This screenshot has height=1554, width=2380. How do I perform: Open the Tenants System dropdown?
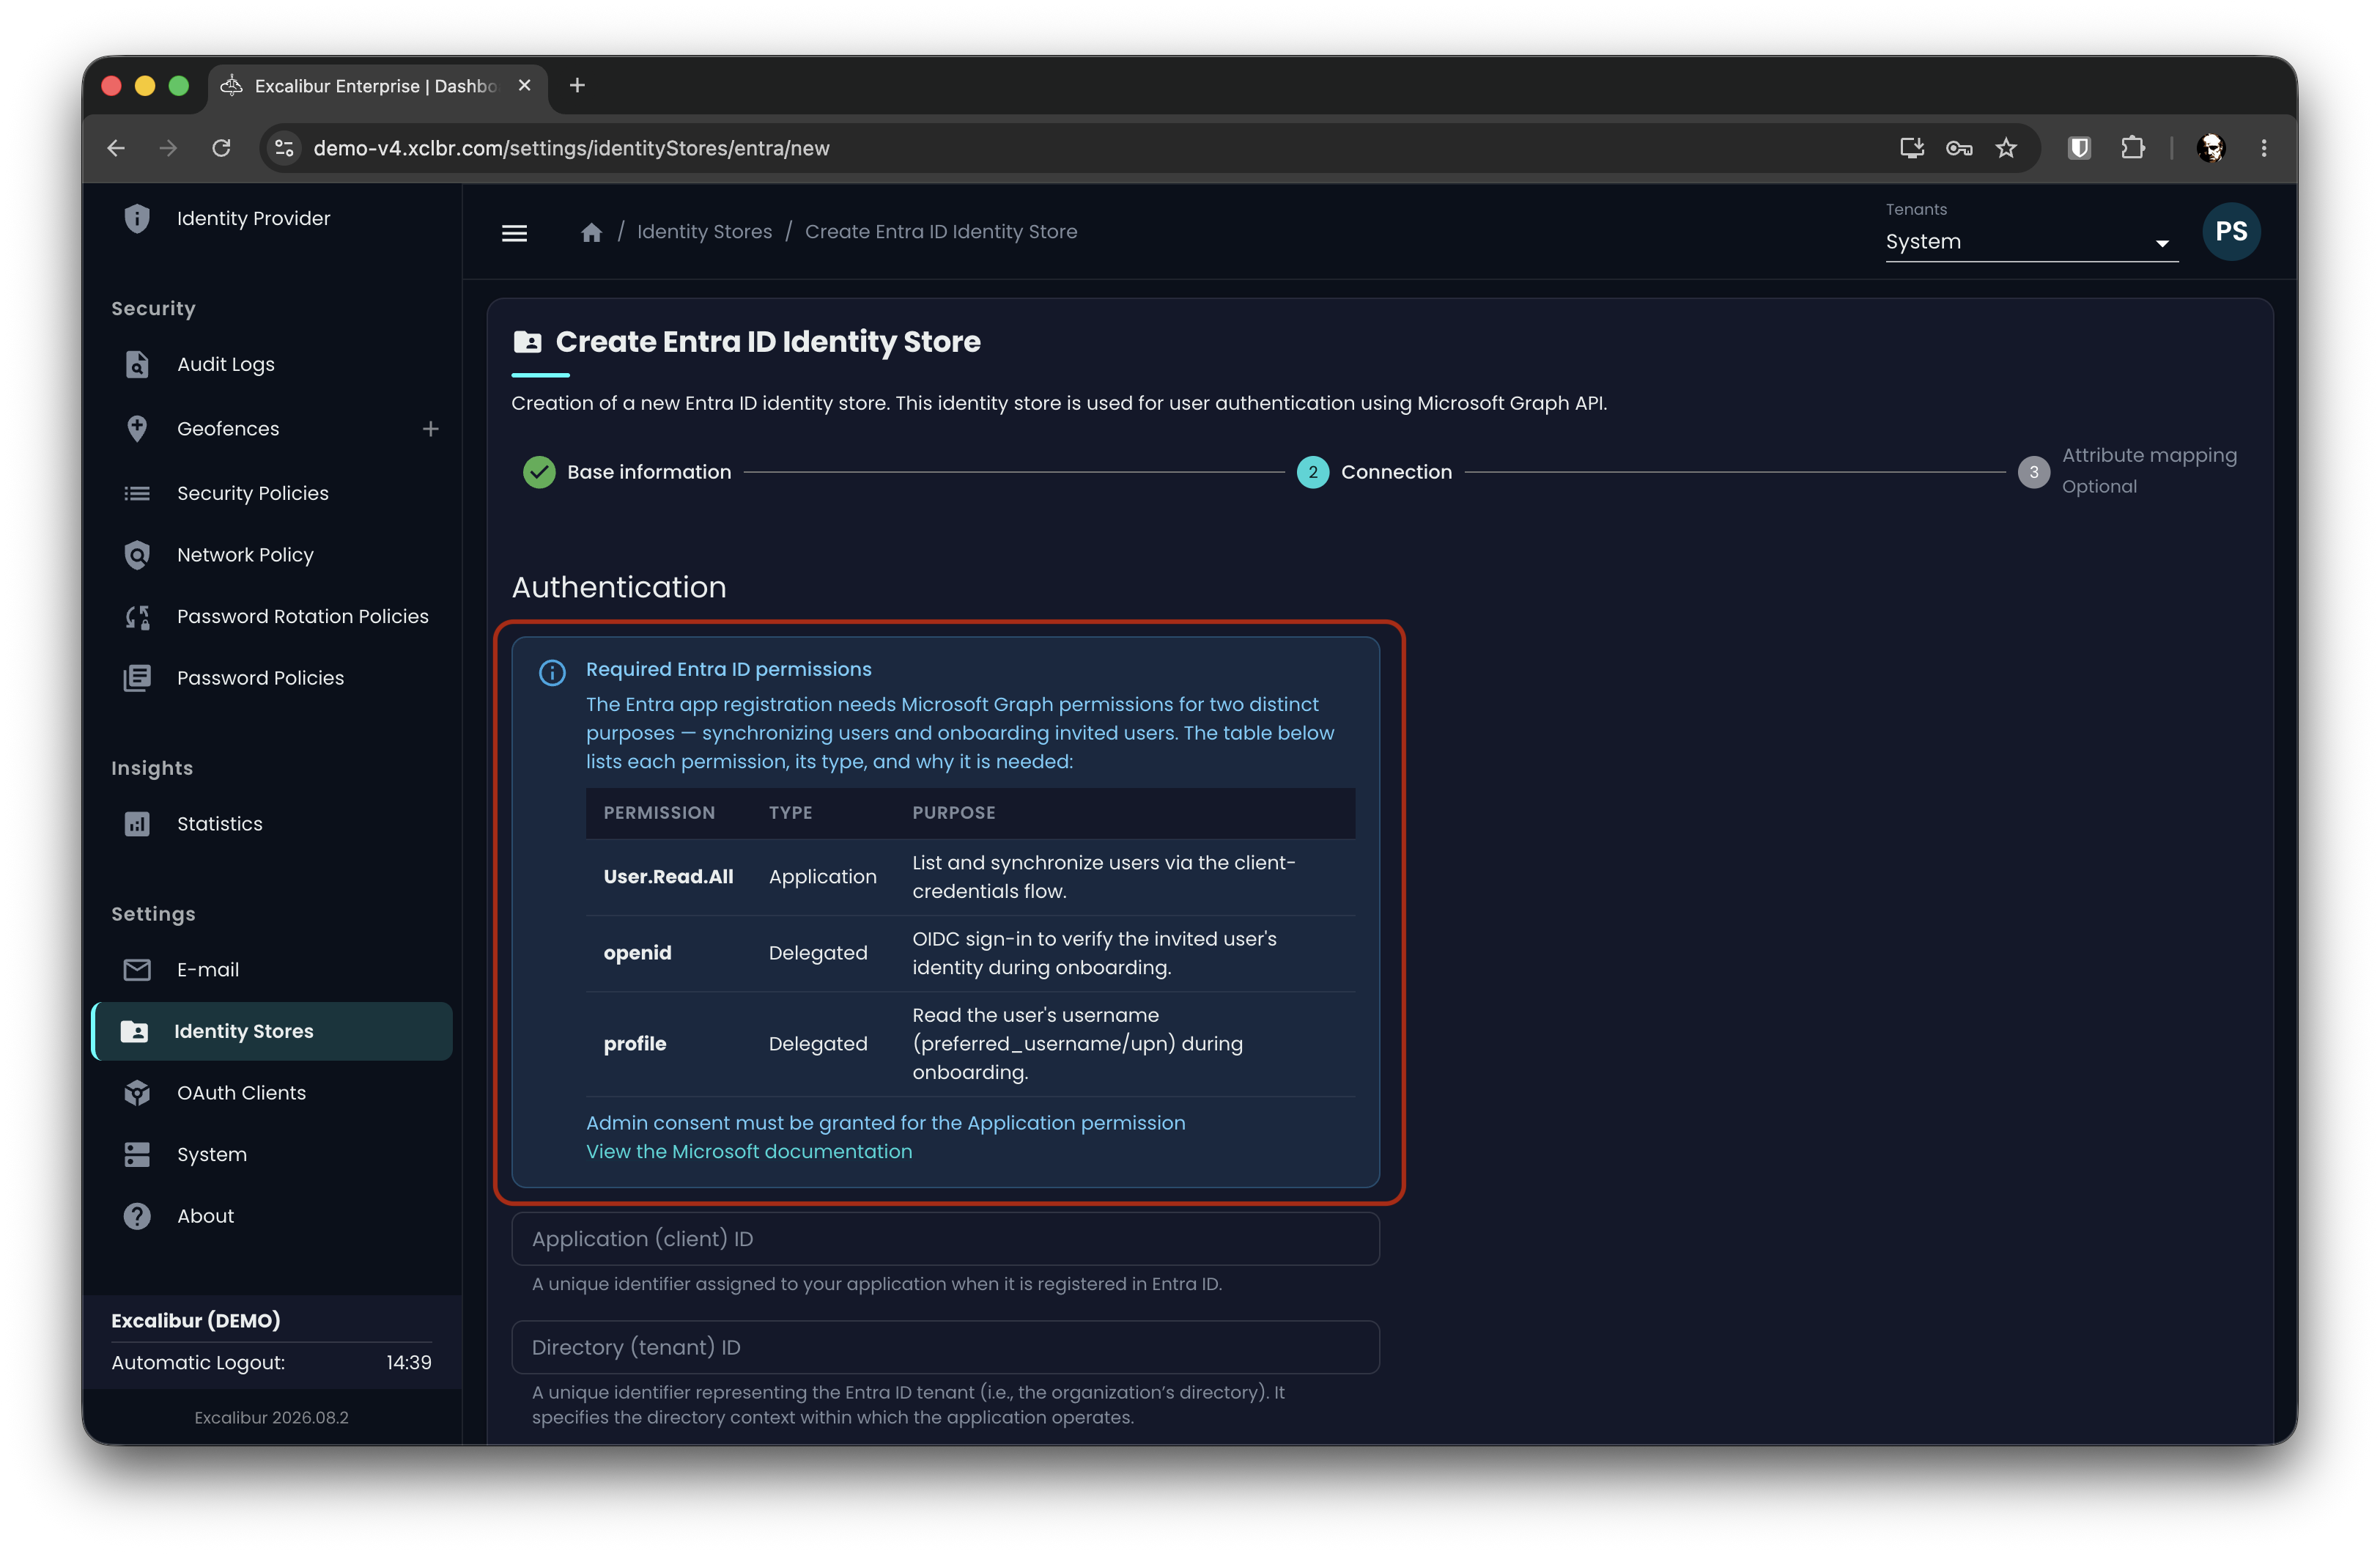pos(2031,241)
